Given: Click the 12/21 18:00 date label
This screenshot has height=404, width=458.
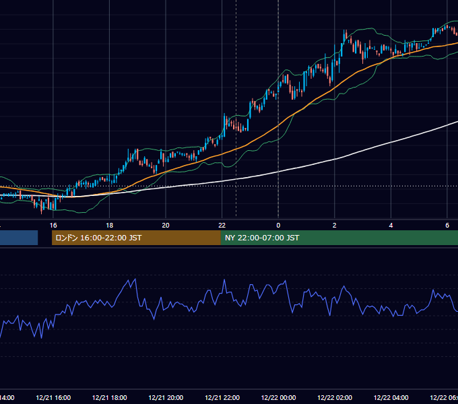Looking at the screenshot, I should (x=110, y=398).
